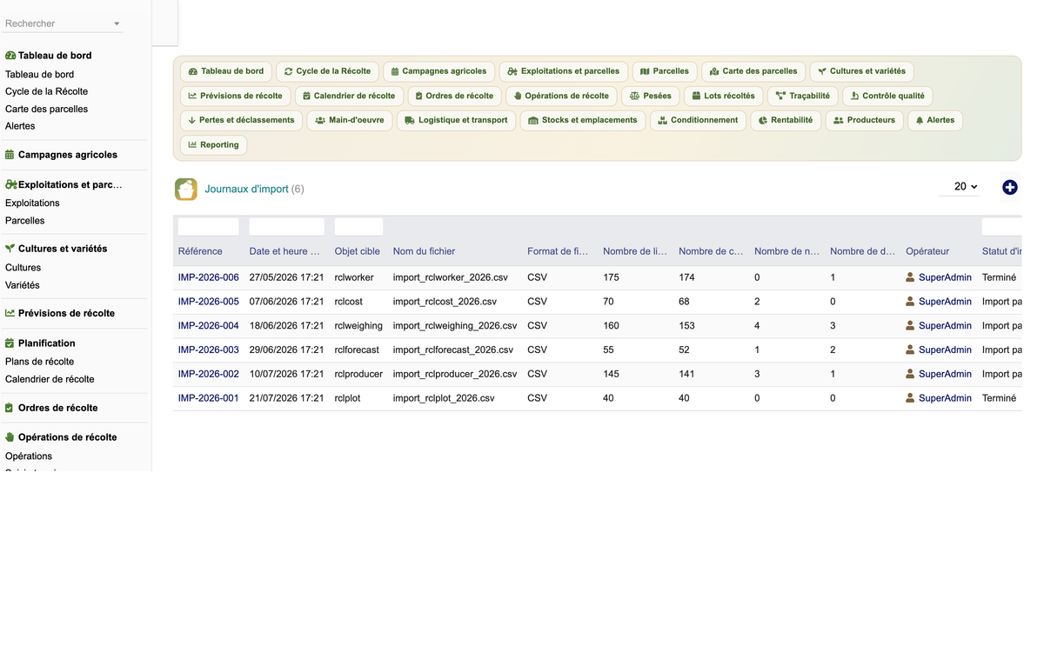This screenshot has width=1044, height=646.
Task: Open SuperAdmin link in IMP-2026-004 row
Action: [x=945, y=326]
